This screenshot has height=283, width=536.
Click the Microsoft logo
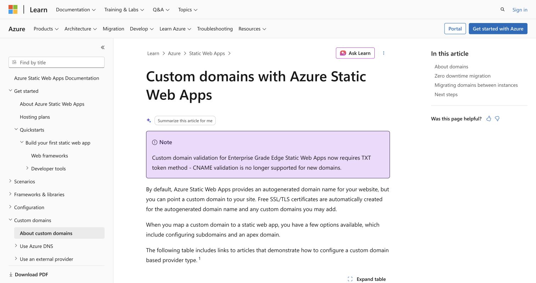tap(13, 10)
